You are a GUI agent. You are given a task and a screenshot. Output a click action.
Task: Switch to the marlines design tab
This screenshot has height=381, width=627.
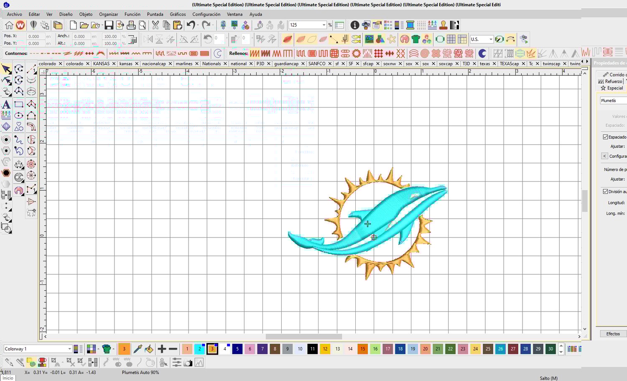coord(184,64)
